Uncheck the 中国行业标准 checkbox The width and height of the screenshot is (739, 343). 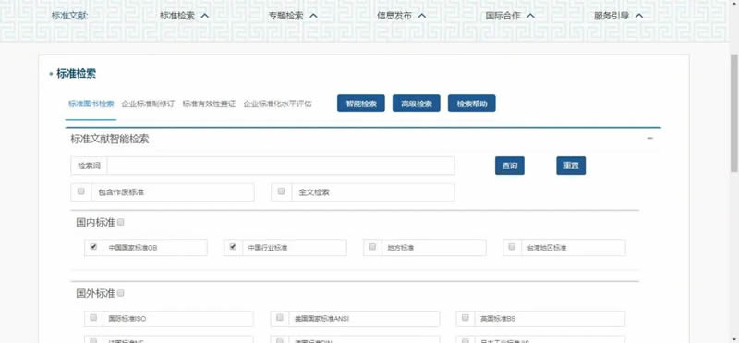tap(233, 246)
